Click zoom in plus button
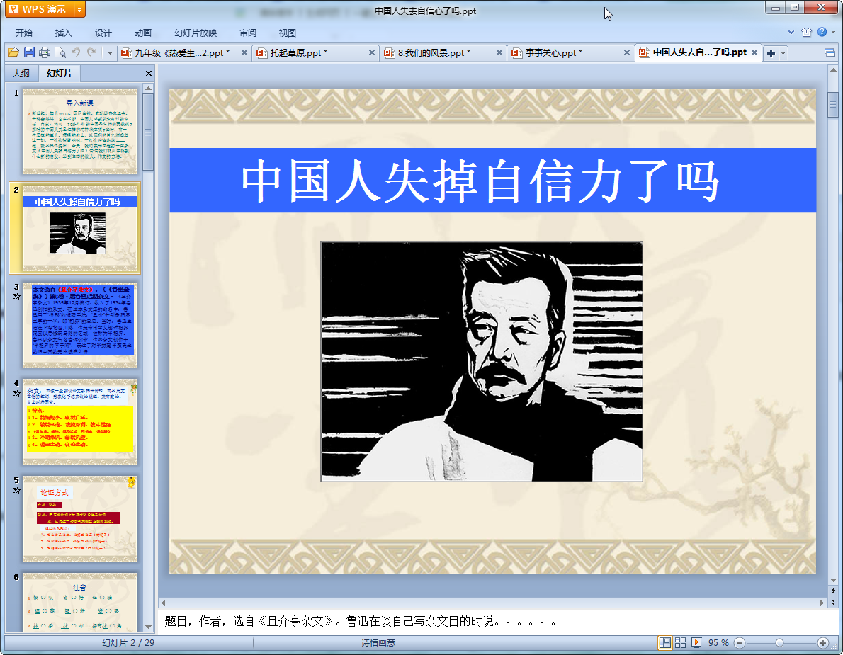This screenshot has width=843, height=655. [822, 643]
